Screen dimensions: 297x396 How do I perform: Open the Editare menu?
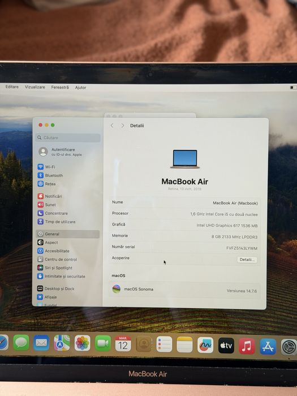pos(12,87)
